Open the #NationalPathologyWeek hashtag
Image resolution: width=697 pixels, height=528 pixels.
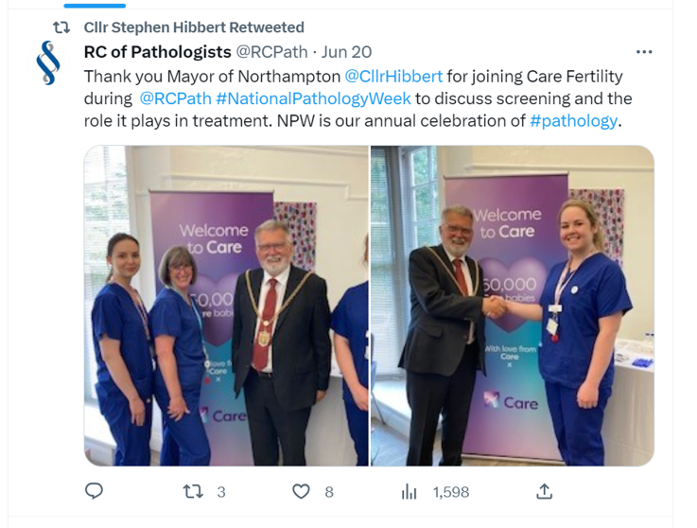313,98
